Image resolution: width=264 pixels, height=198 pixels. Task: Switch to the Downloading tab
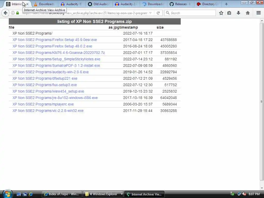point(153,4)
